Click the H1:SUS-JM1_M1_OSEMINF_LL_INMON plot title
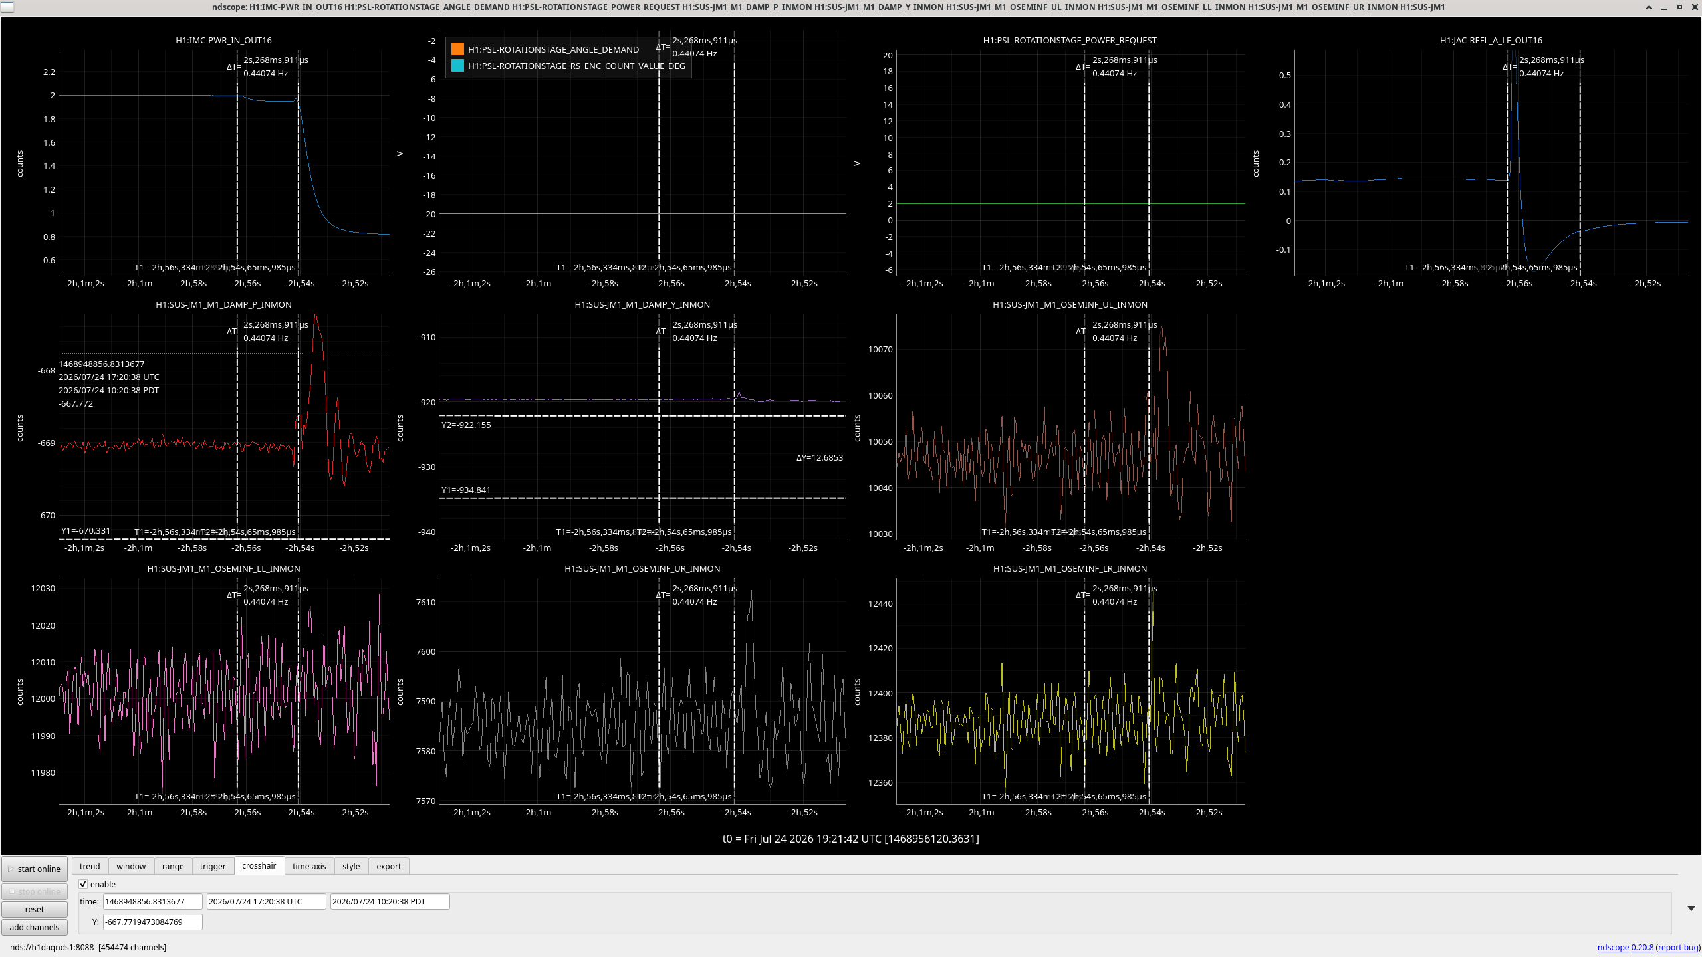 pos(223,568)
